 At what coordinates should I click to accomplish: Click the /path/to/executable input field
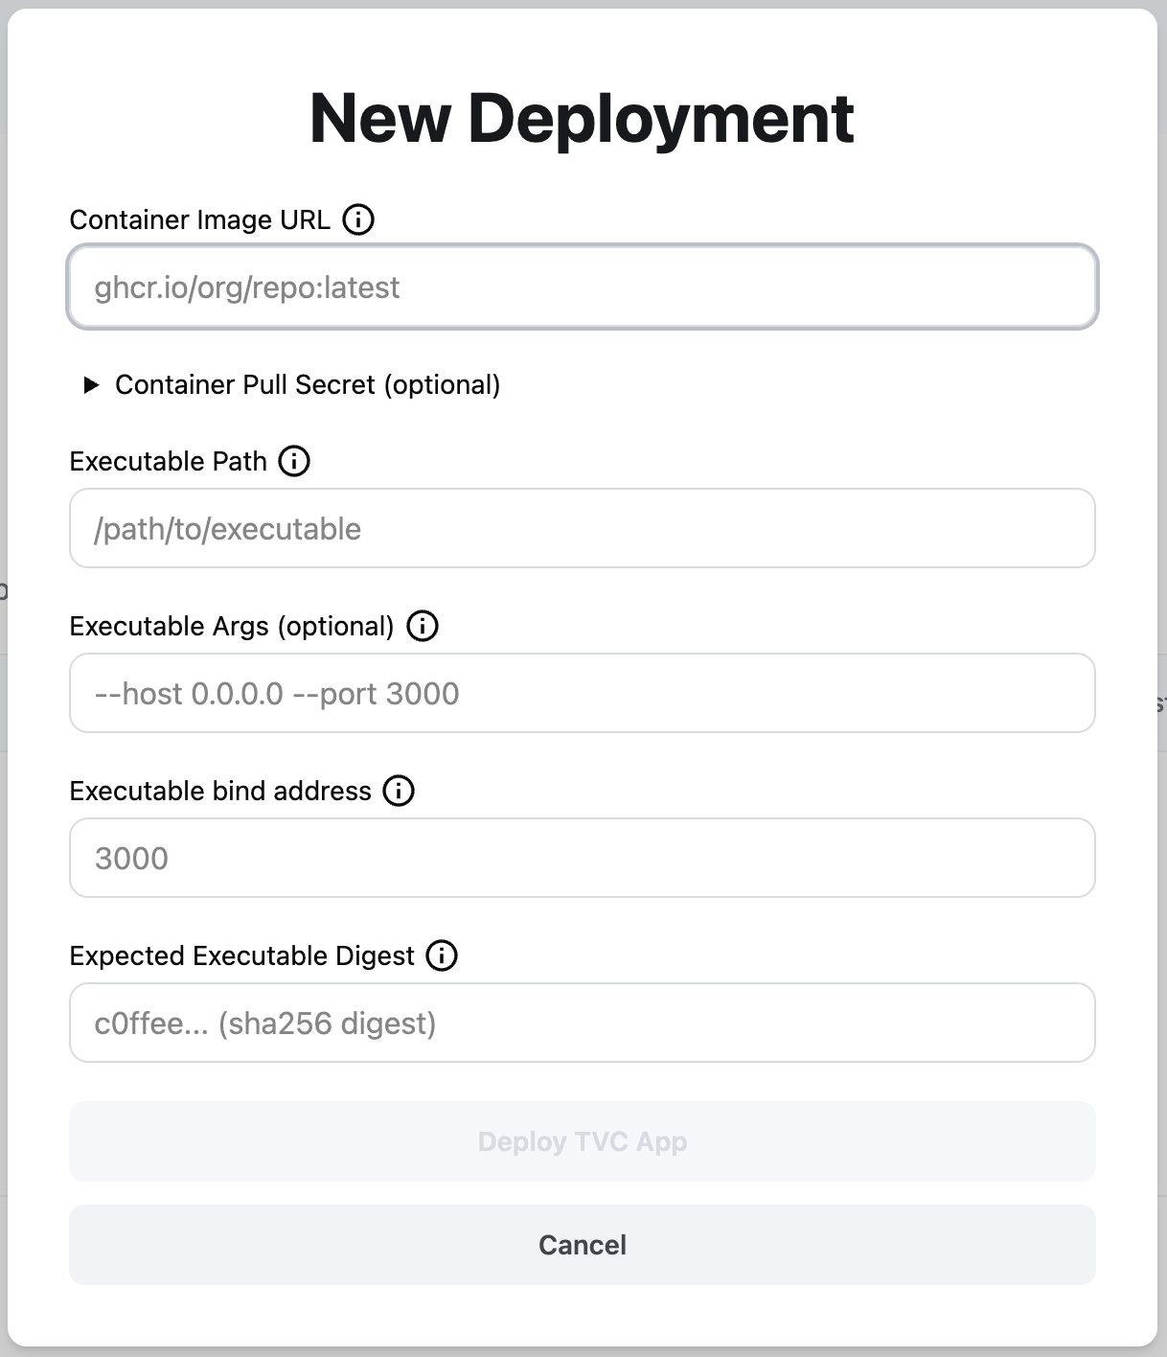582,528
